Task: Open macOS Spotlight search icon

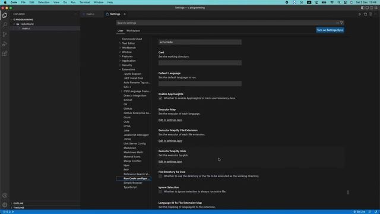Action: 339,2
